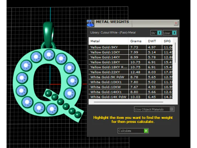Select the Yellow Gold:22KY row
The width and height of the screenshot is (197, 148).
[x=131, y=72]
